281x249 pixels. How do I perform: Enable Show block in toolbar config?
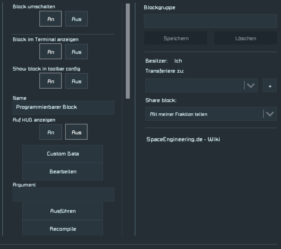click(50, 81)
